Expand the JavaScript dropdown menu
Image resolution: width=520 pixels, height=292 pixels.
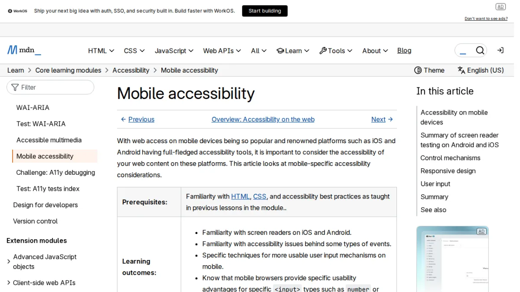point(174,51)
